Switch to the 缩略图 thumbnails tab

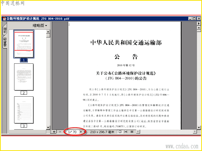point(5,42)
